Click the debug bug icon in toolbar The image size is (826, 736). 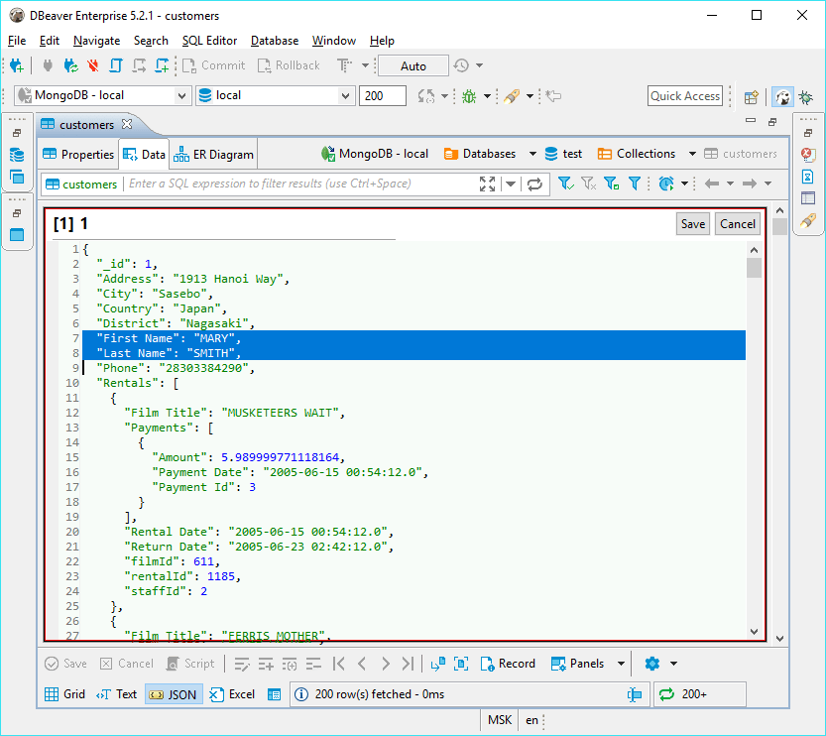469,96
